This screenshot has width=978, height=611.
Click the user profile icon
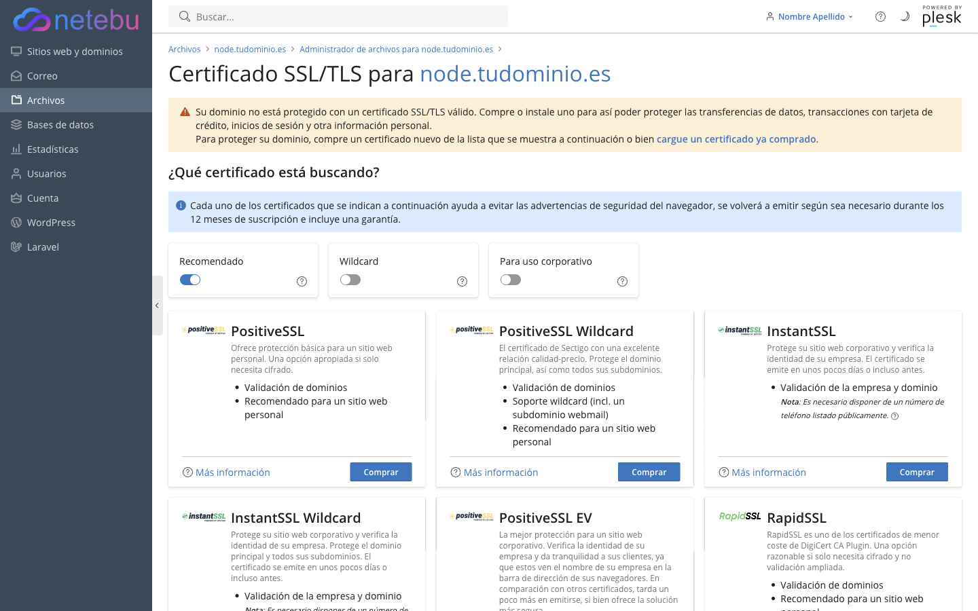tap(770, 16)
